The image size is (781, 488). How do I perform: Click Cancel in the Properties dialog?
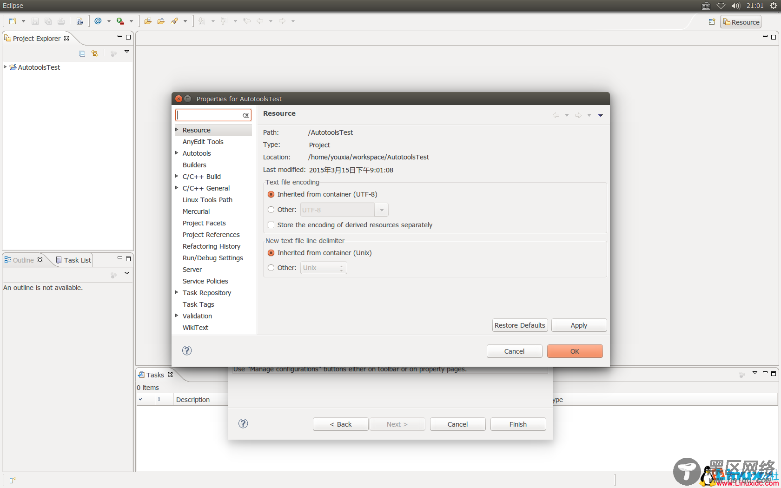(514, 351)
